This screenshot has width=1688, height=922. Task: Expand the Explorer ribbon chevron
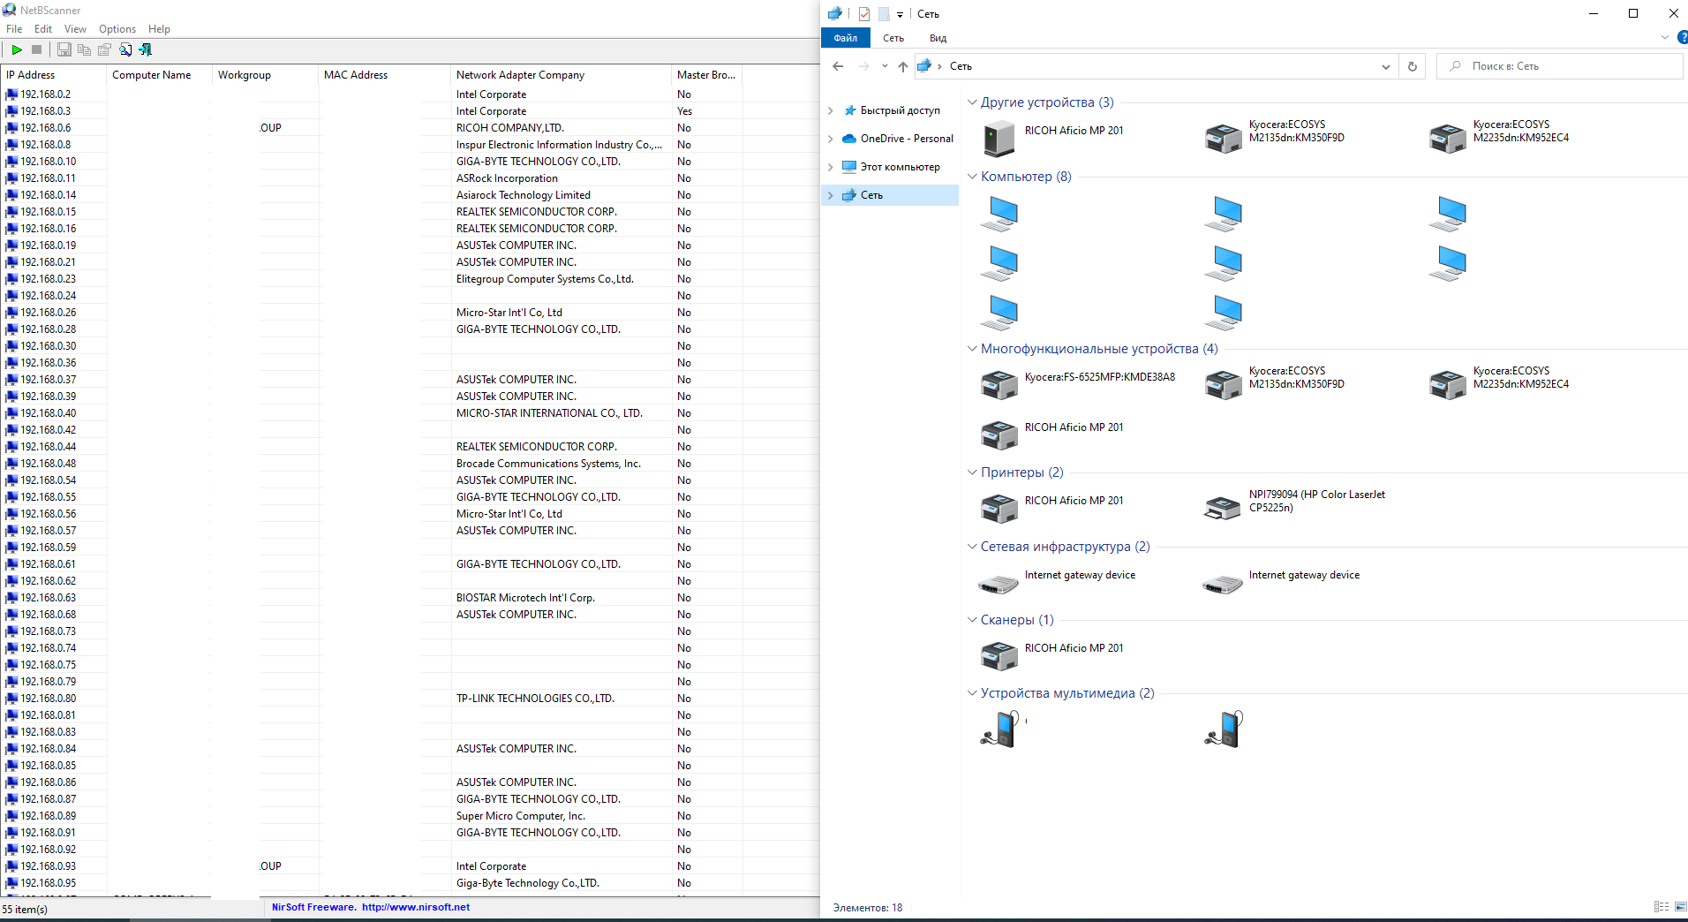tap(1665, 38)
